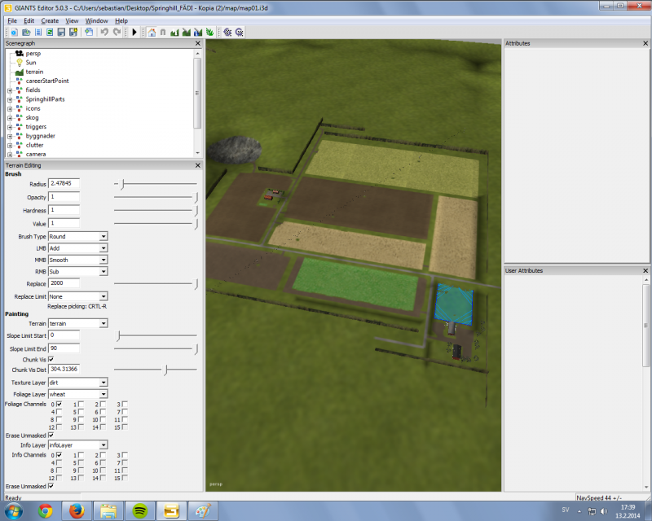Save the map with the floppy icon
Viewport: 652px width, 521px height.
[62, 32]
